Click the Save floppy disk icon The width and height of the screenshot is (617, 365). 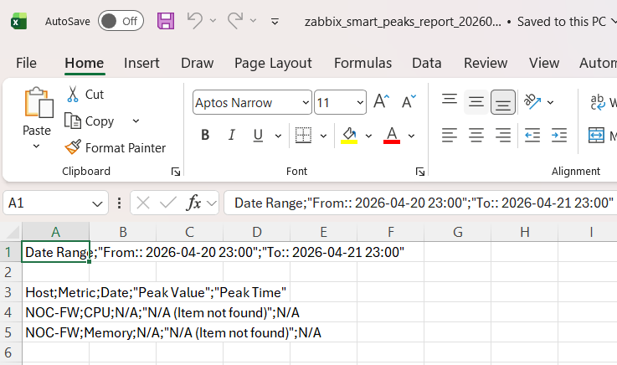[166, 21]
